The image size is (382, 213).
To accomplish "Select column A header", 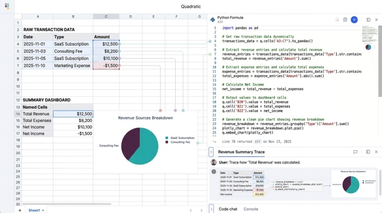I will click(x=38, y=16).
